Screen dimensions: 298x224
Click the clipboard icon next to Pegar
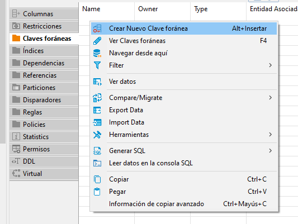coord(97,192)
